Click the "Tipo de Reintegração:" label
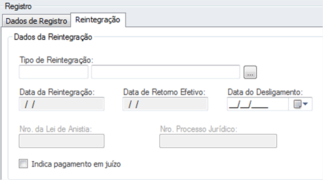Screen dimensions: 323x180 click(x=57, y=60)
